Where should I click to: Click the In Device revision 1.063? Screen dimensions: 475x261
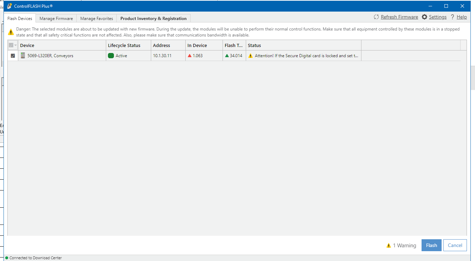(198, 56)
